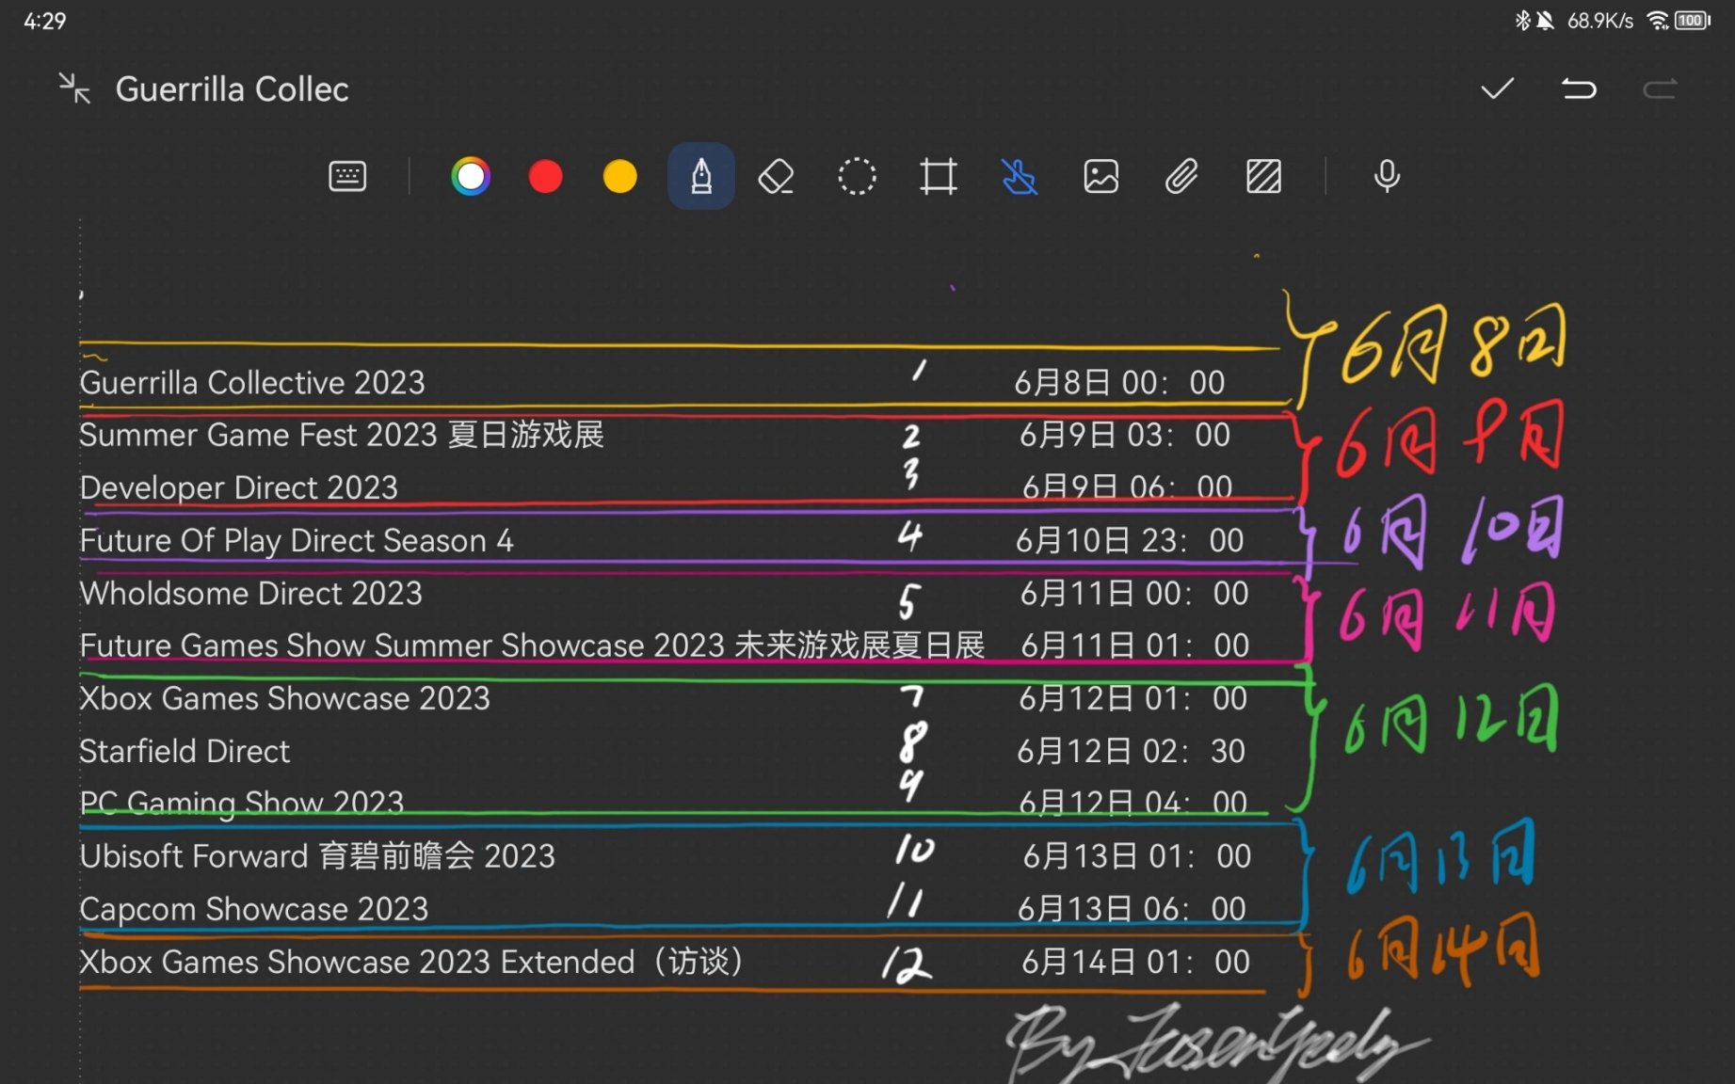This screenshot has width=1735, height=1084.
Task: Redo the undone stroke
Action: coord(1660,88)
